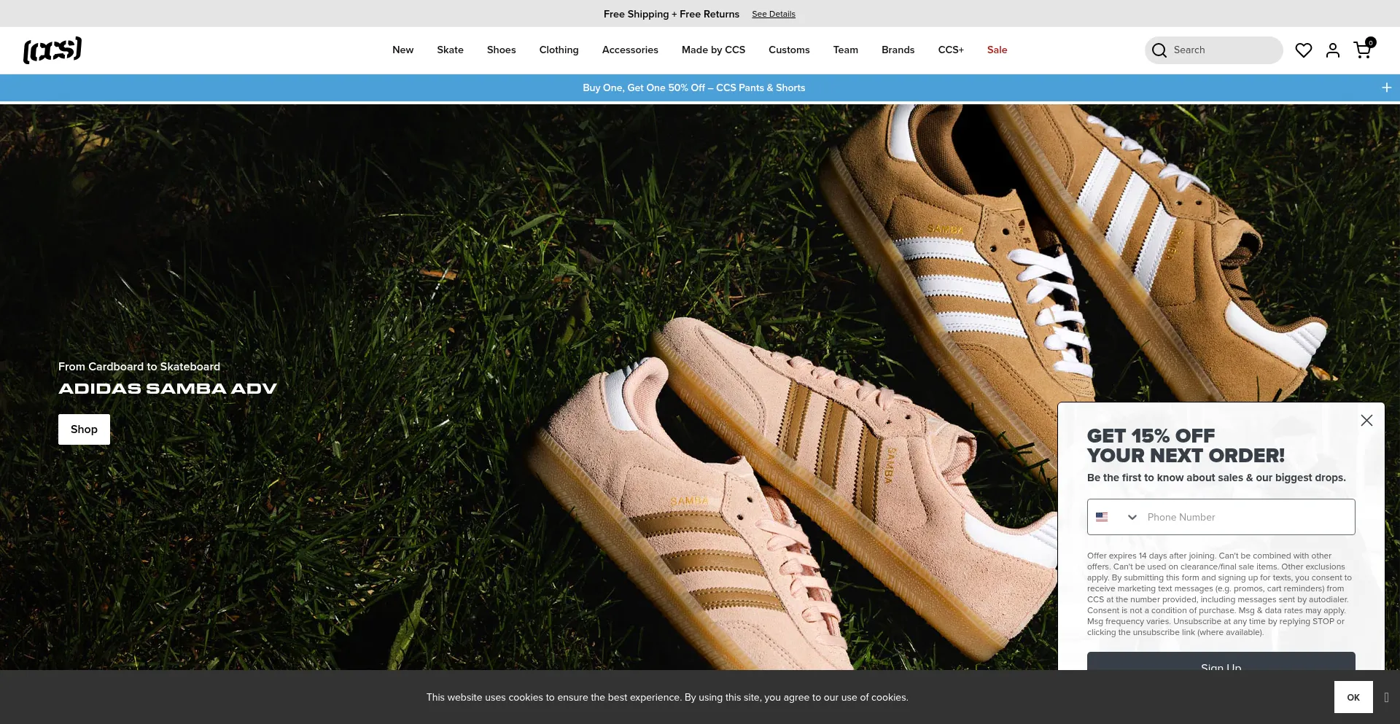Click into the Phone Number field
The image size is (1400, 724).
coord(1248,517)
